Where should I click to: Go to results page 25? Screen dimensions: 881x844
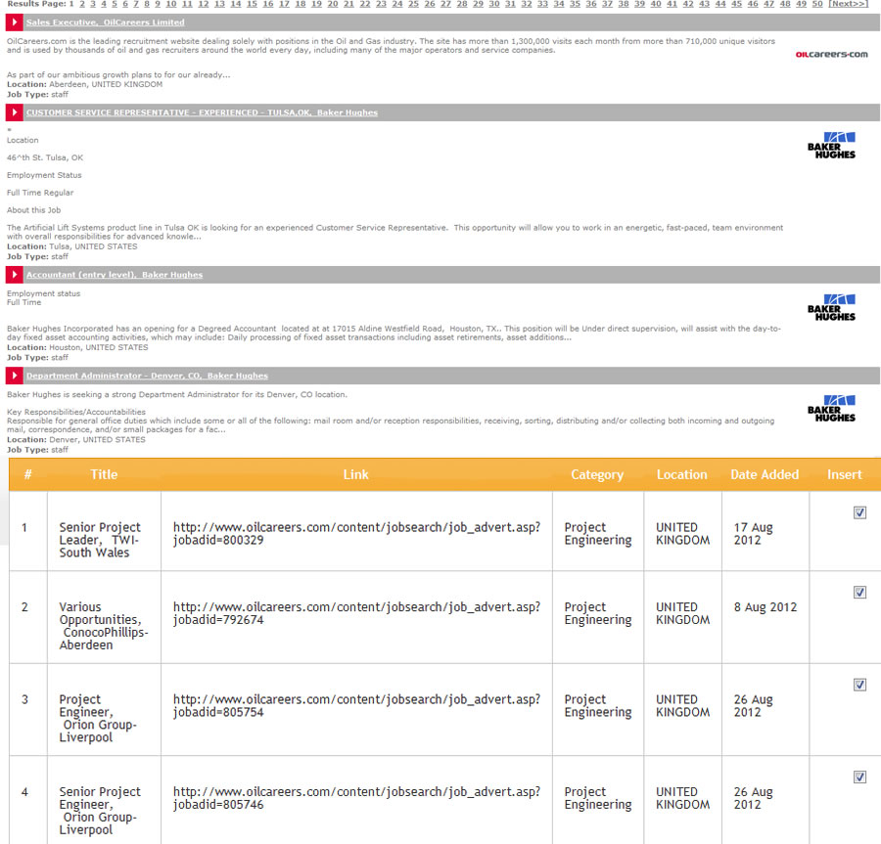coord(413,4)
